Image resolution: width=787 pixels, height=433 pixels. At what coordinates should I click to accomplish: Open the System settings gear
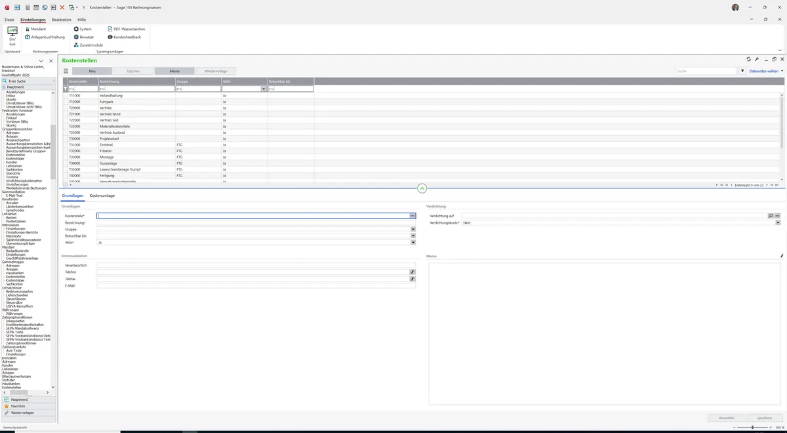83,29
